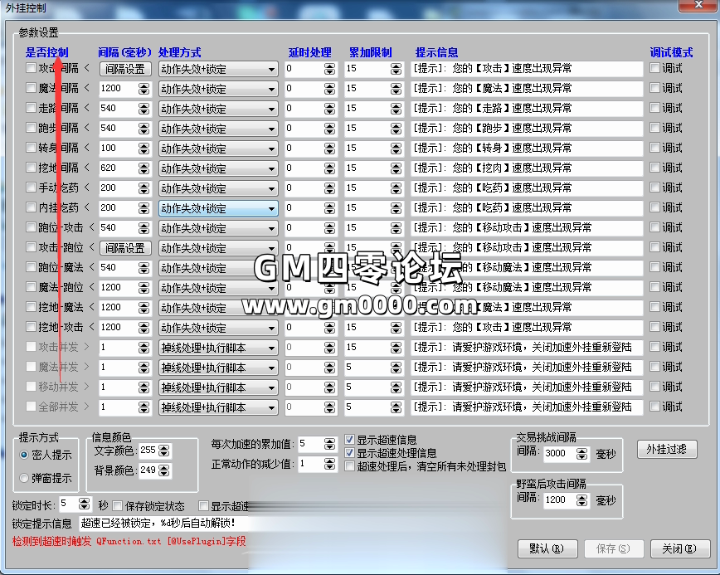720x575 pixels.
Task: Choose the 密人提示 radio option
Action: 24,455
